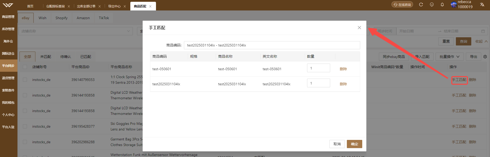Screen dimensions: 490x157
Task: Click the 查询 search button
Action: tap(464, 41)
